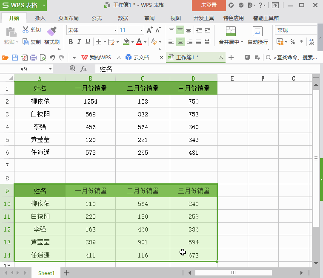Toggle underline formatting
This screenshot has width=323, height=278.
tap(88, 42)
